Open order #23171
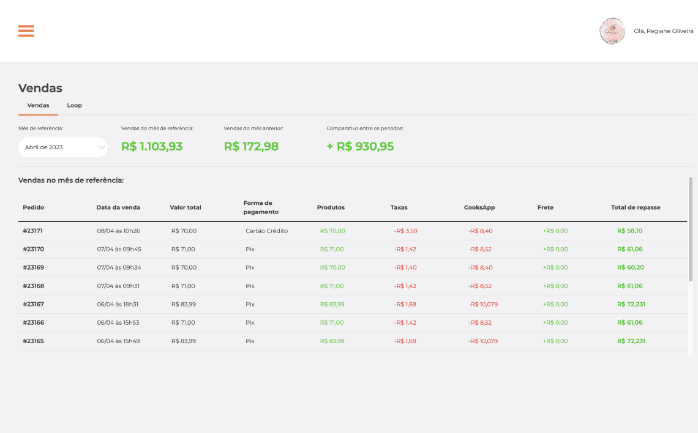Screen dimensions: 698x433 click(32, 231)
